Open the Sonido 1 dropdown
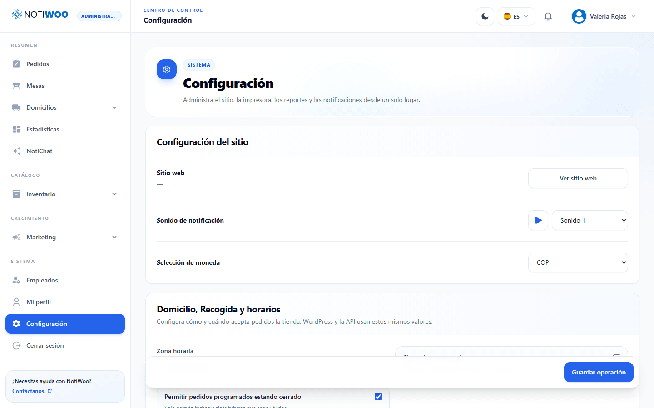The height and width of the screenshot is (408, 654). tap(590, 220)
